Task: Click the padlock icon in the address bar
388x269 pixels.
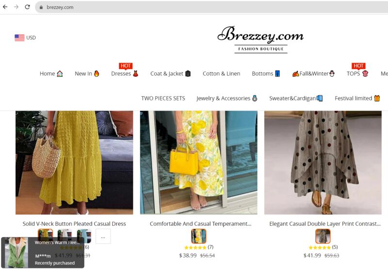Action: pos(41,7)
